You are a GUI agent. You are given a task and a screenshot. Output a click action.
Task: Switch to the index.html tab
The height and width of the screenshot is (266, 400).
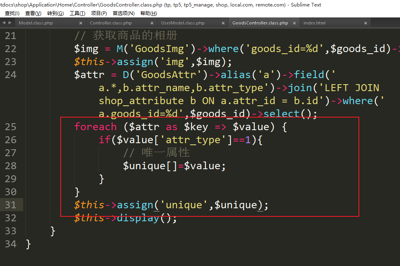pyautogui.click(x=315, y=23)
